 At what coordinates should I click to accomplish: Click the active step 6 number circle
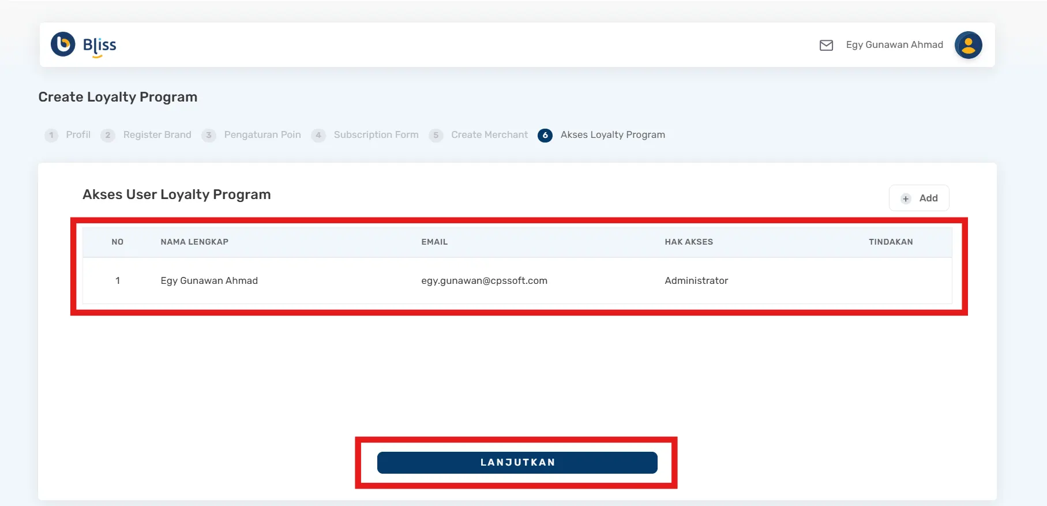(545, 135)
